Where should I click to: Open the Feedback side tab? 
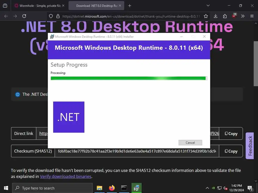[250, 146]
